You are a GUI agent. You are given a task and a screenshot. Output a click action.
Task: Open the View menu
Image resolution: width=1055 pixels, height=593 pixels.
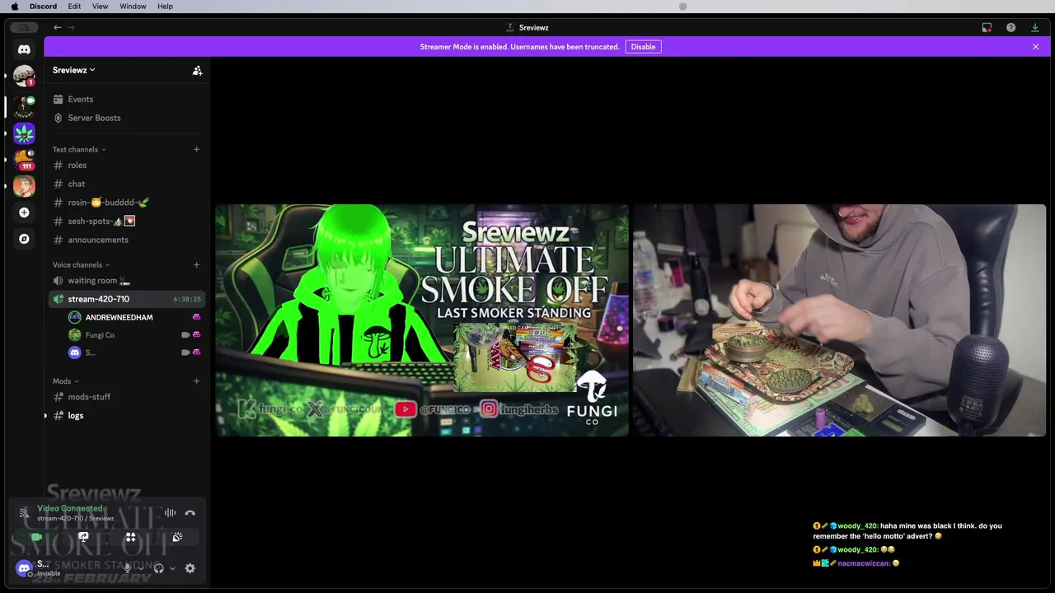click(x=100, y=7)
